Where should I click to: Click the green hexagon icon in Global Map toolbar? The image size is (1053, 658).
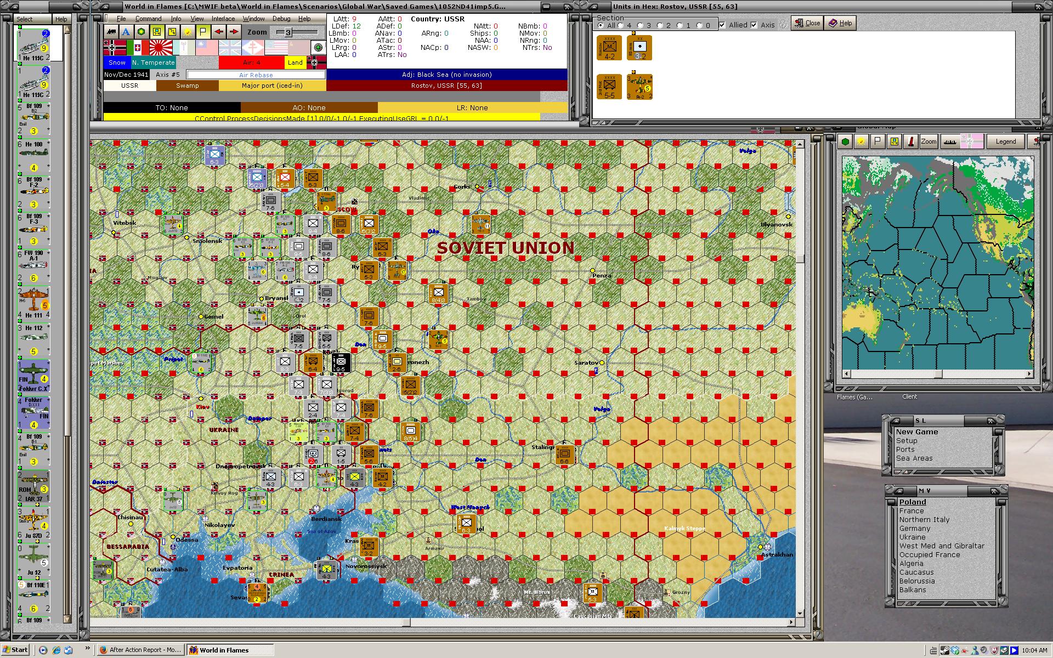846,141
